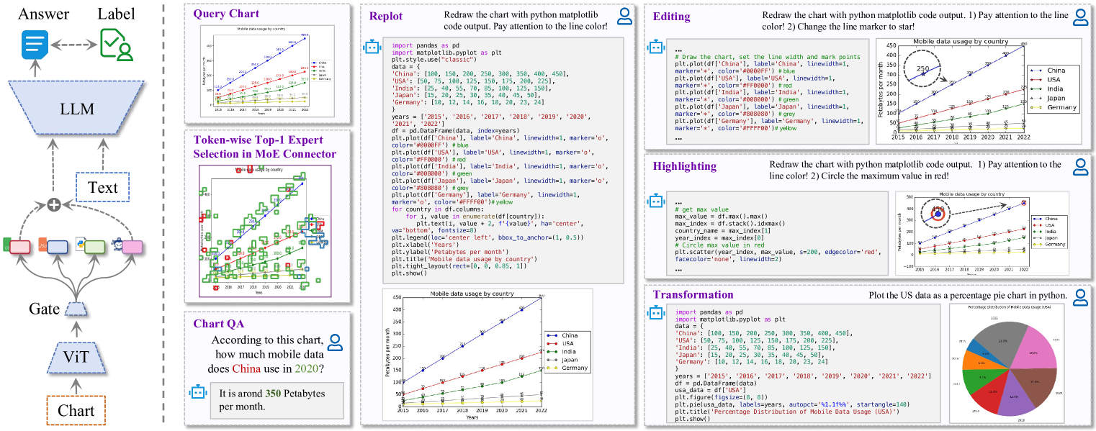Click the Query Chart heading

click(x=228, y=15)
